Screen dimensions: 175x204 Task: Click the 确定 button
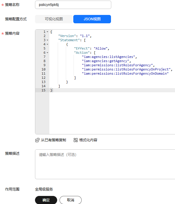pos(46,200)
